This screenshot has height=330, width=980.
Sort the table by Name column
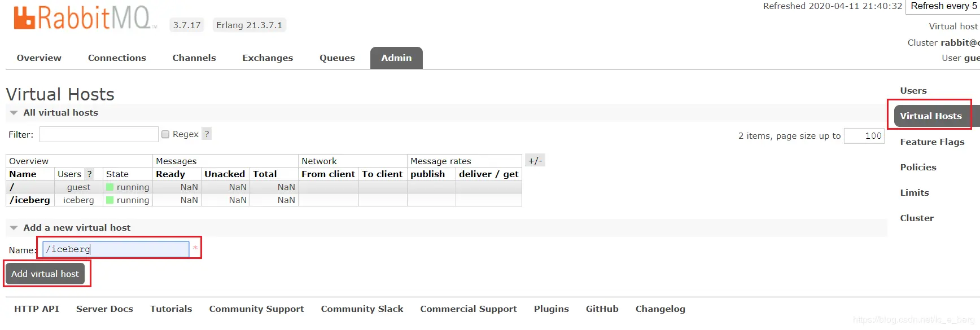point(23,174)
